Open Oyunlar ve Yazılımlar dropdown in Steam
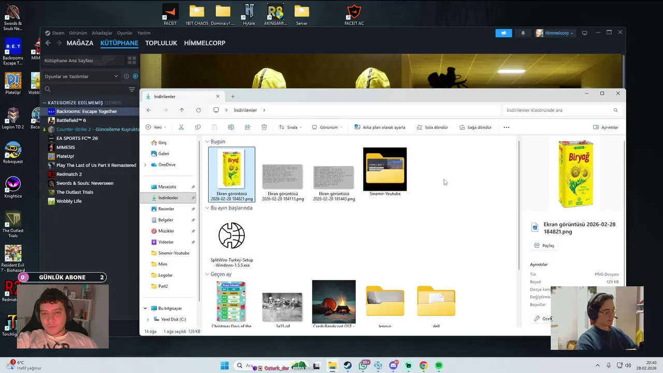The width and height of the screenshot is (663, 373). pyautogui.click(x=81, y=76)
